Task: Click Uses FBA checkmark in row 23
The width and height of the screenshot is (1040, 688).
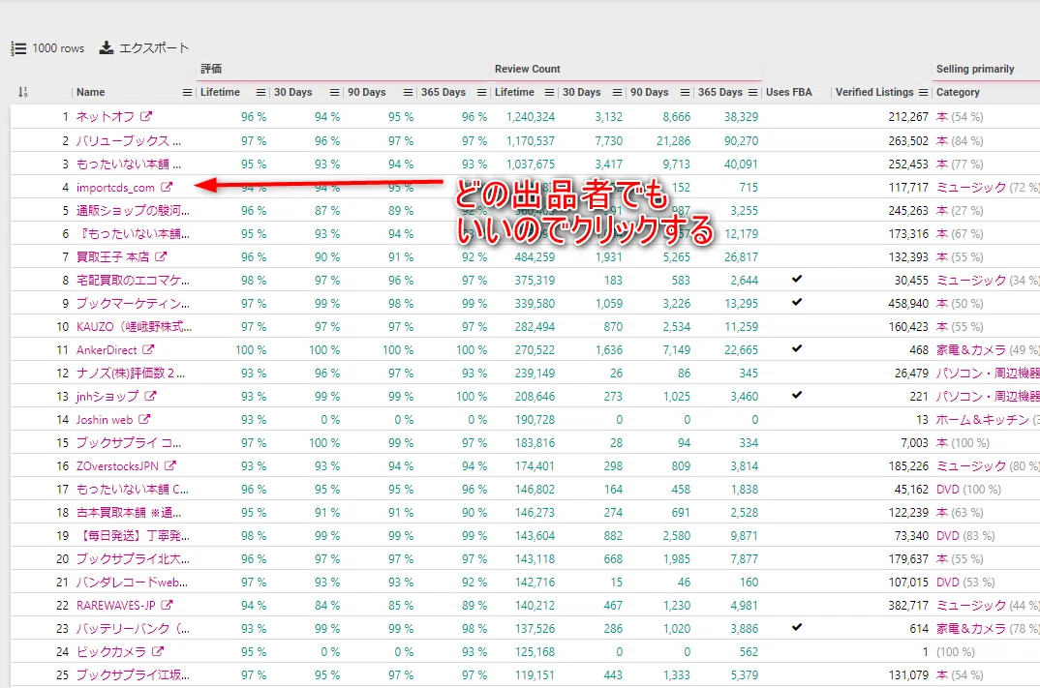Action: click(x=797, y=626)
